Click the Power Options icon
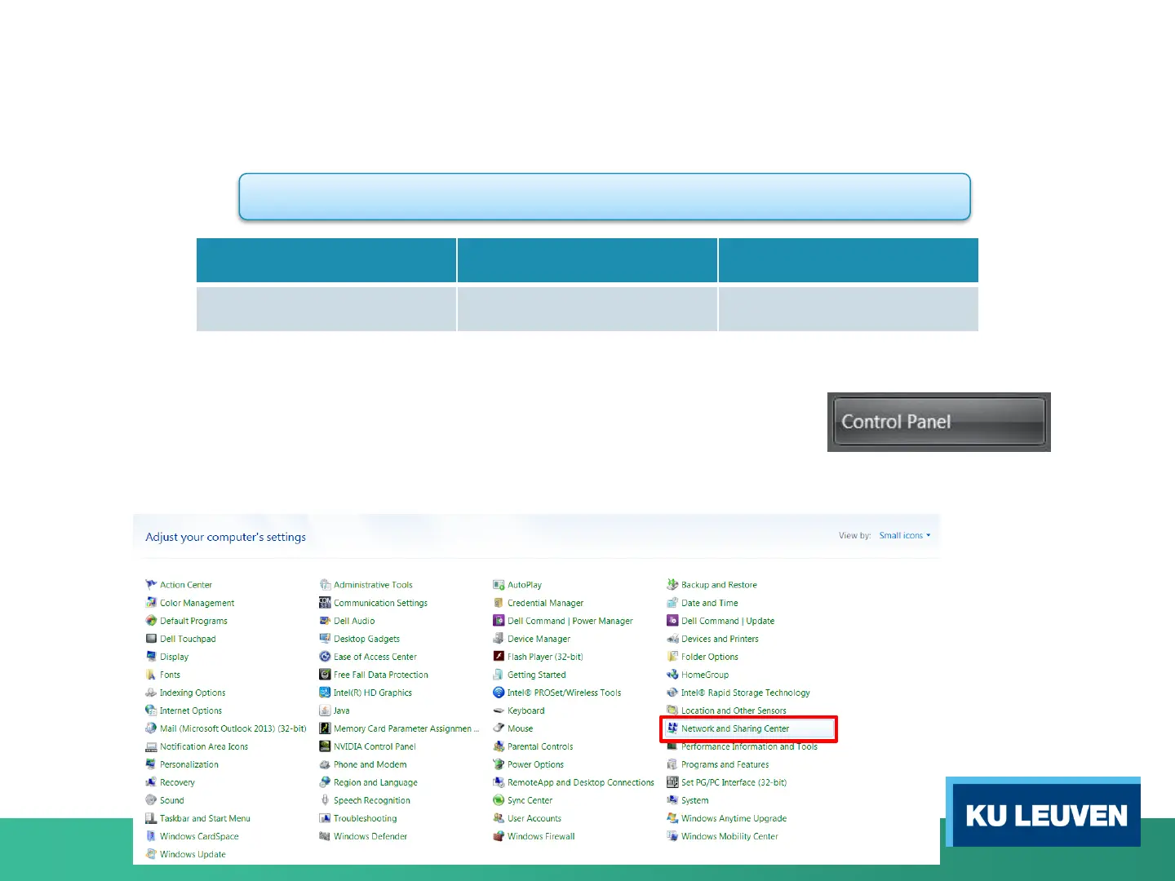Viewport: 1175px width, 881px height. click(x=499, y=764)
